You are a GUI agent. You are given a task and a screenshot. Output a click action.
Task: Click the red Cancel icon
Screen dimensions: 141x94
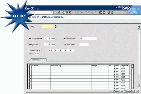click(x=70, y=12)
